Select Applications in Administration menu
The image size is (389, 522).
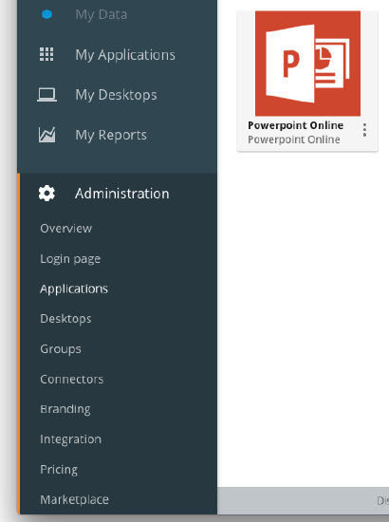point(74,289)
